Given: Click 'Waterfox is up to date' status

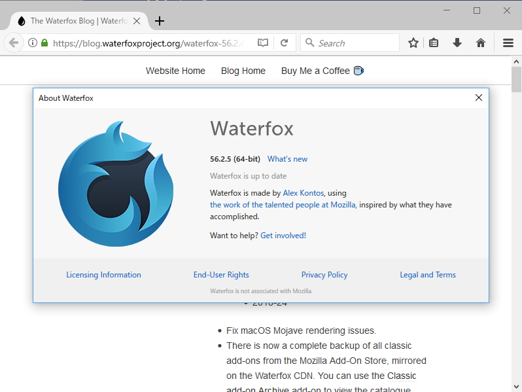Looking at the screenshot, I should coord(249,176).
